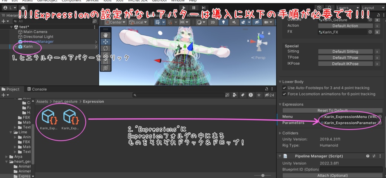Screen dimensions: 386x178
Task: Select the Rotate tool in scene overlay
Action: [106, 48]
